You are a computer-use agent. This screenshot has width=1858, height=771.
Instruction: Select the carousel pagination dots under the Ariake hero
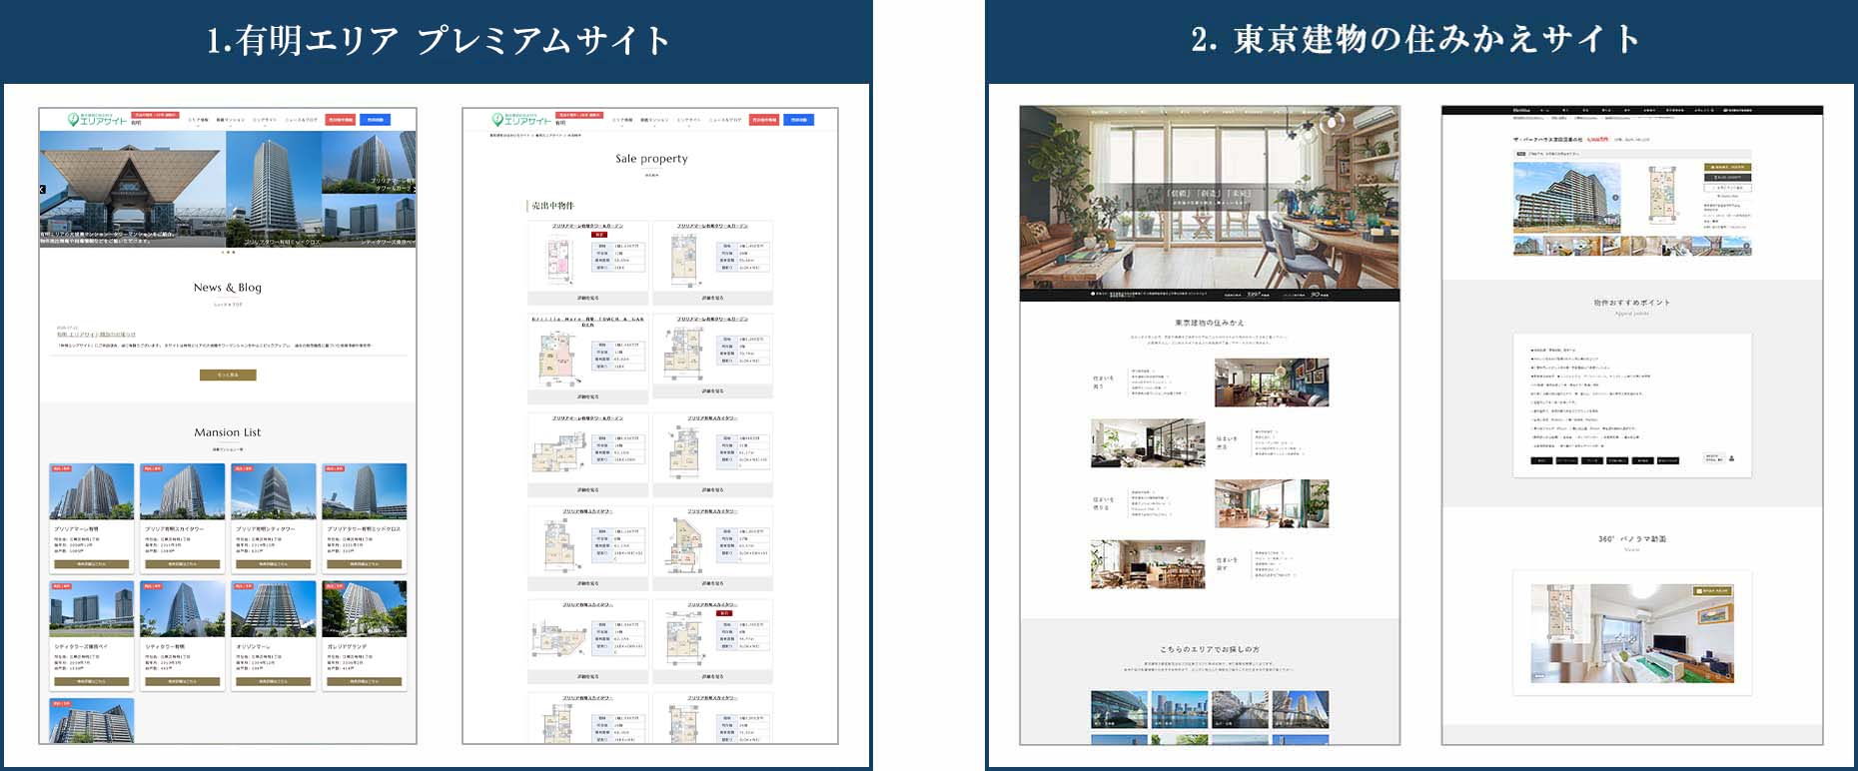(x=228, y=253)
